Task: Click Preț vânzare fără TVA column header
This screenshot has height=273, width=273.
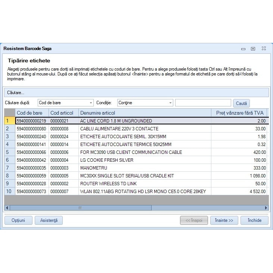Action: click(x=239, y=113)
